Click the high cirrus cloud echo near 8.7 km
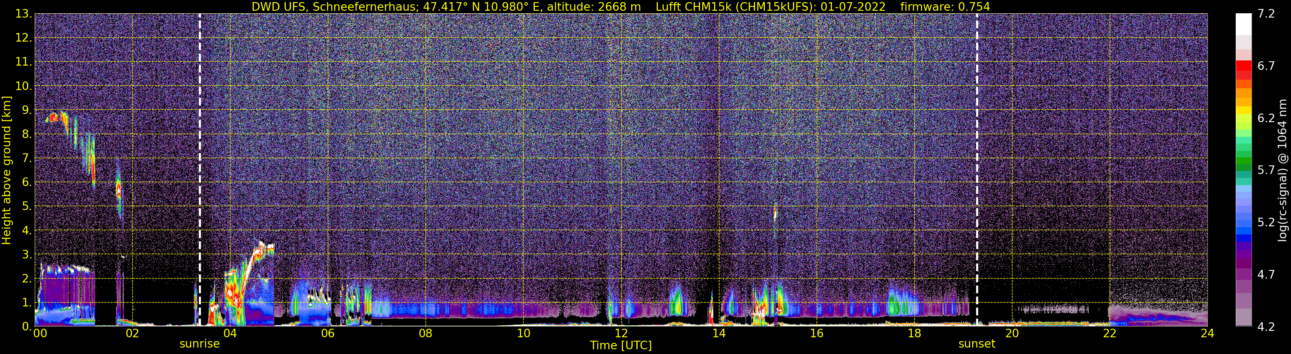The width and height of the screenshot is (1291, 354). 54,117
